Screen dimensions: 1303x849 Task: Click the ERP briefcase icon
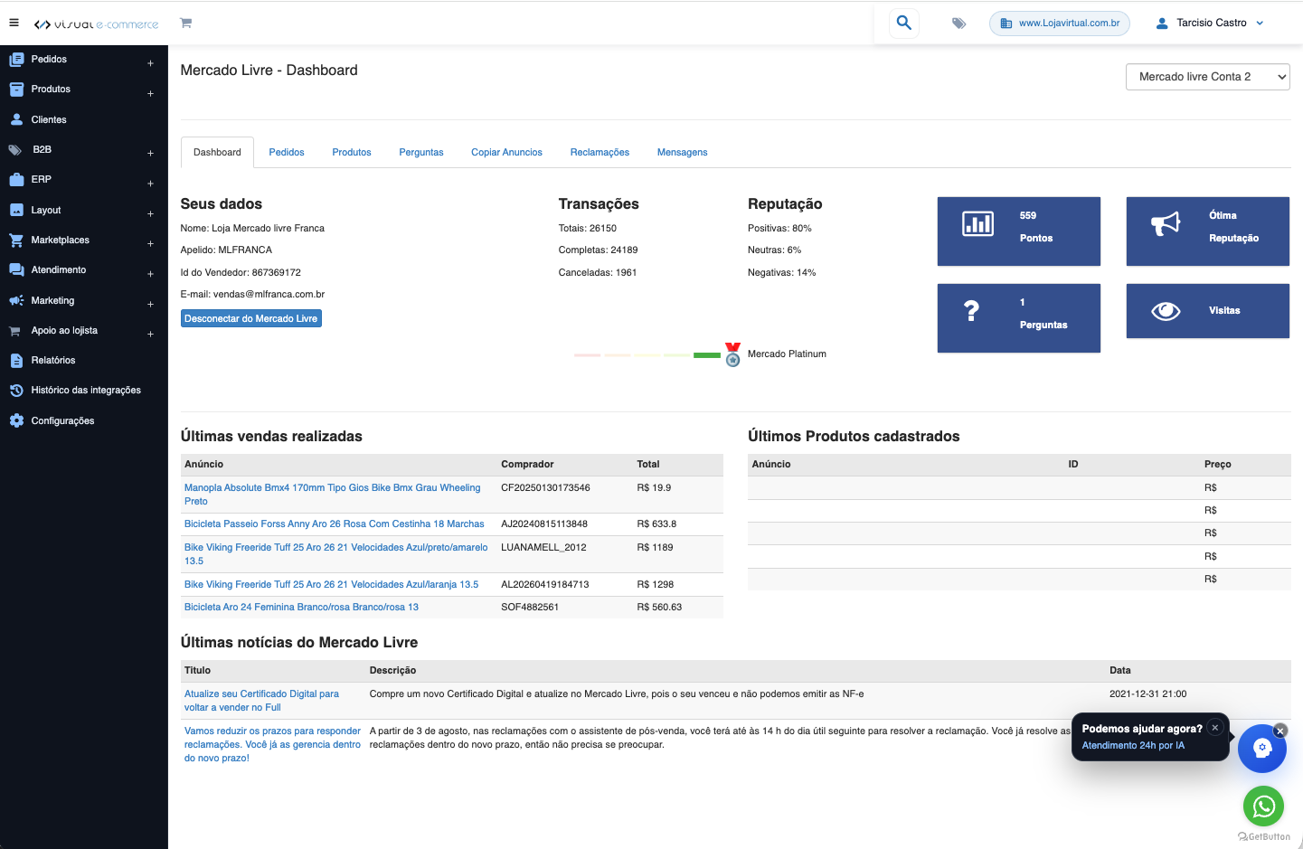tap(16, 180)
